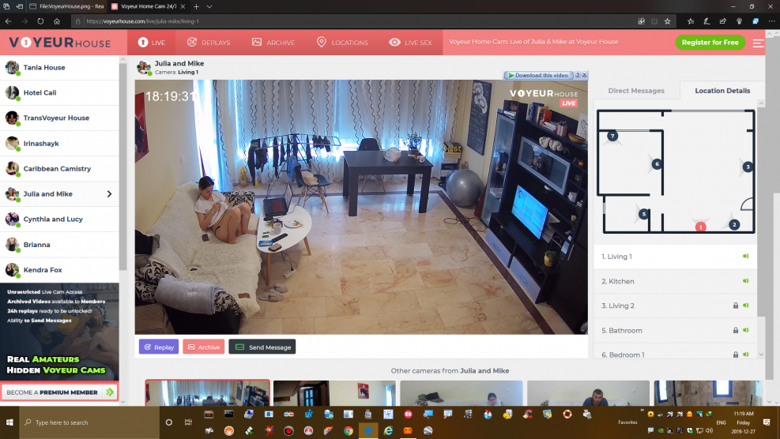Click the browser refresh icon

point(41,21)
